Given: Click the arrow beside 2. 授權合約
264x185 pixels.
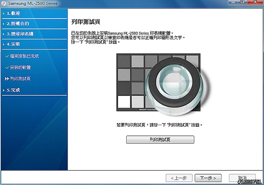Looking at the screenshot, I should (4, 24).
